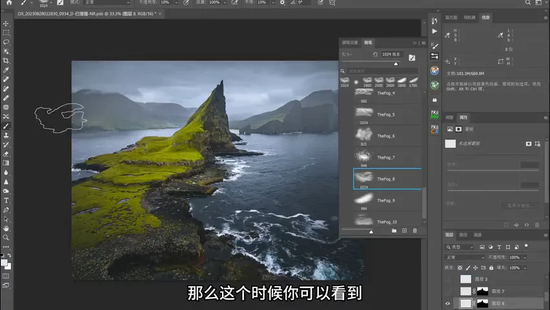The image size is (550, 310).
Task: Select the Gradient tool
Action: click(x=6, y=163)
